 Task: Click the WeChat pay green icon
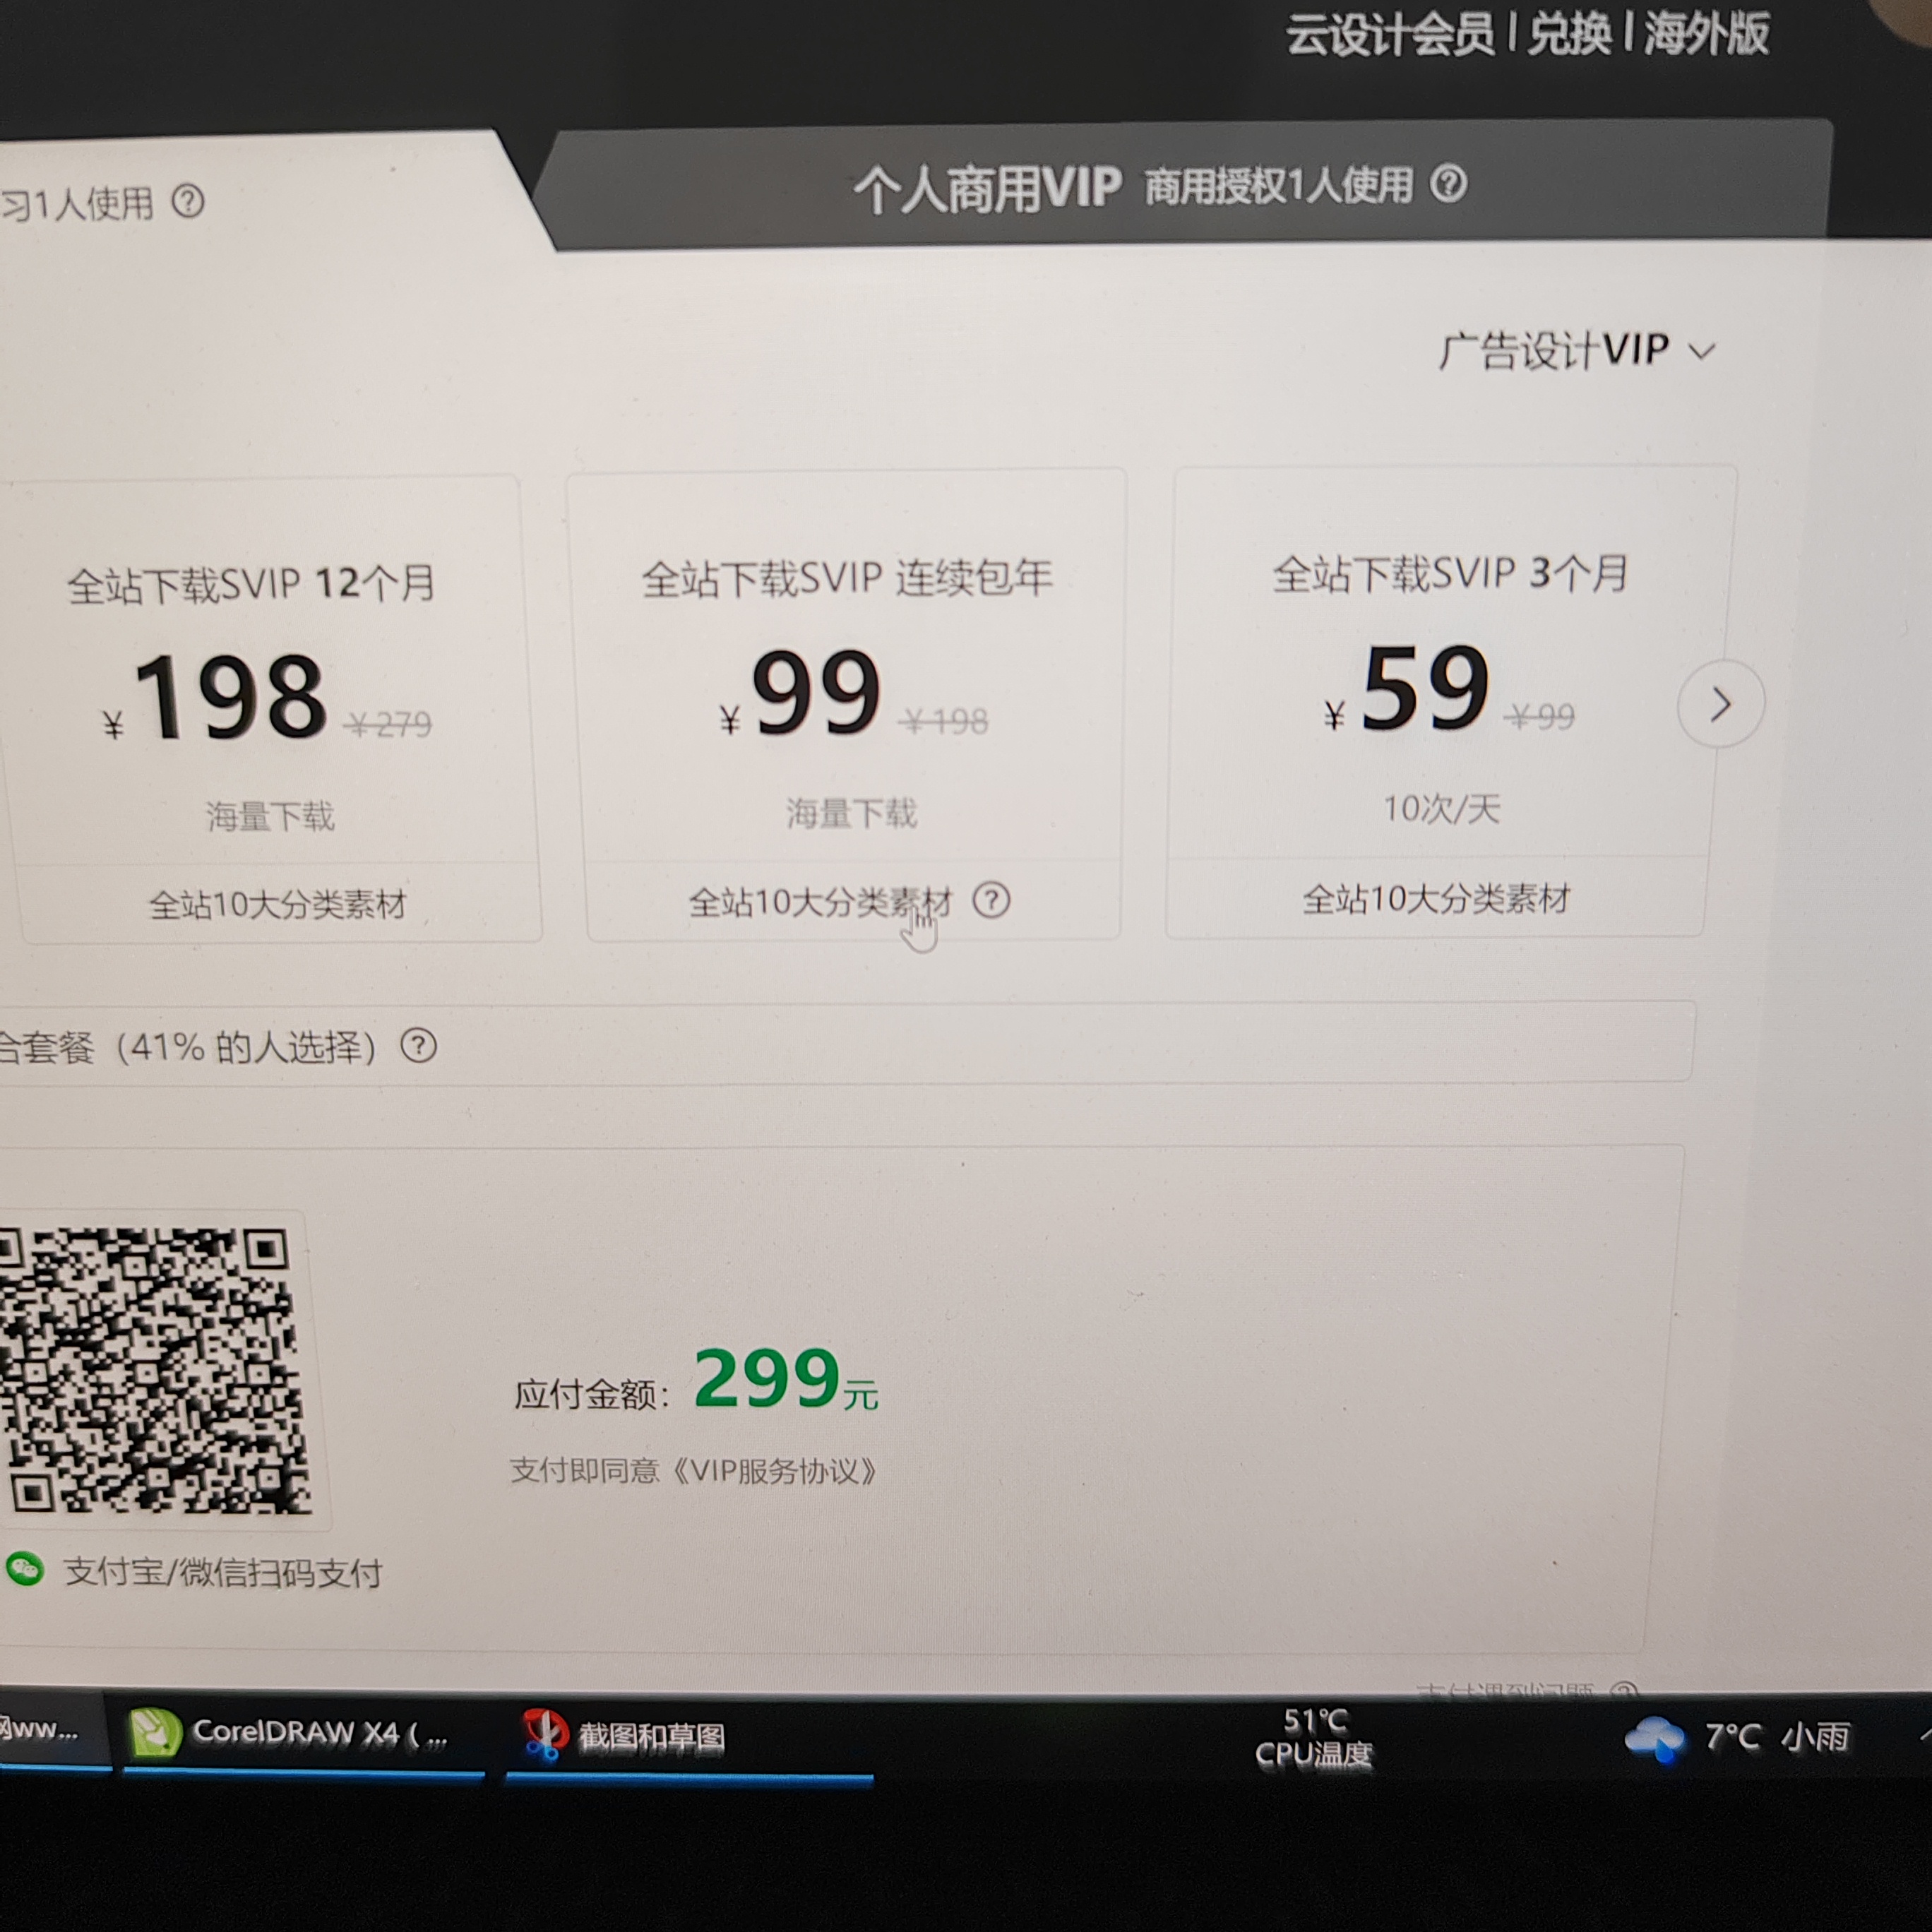[x=25, y=1568]
